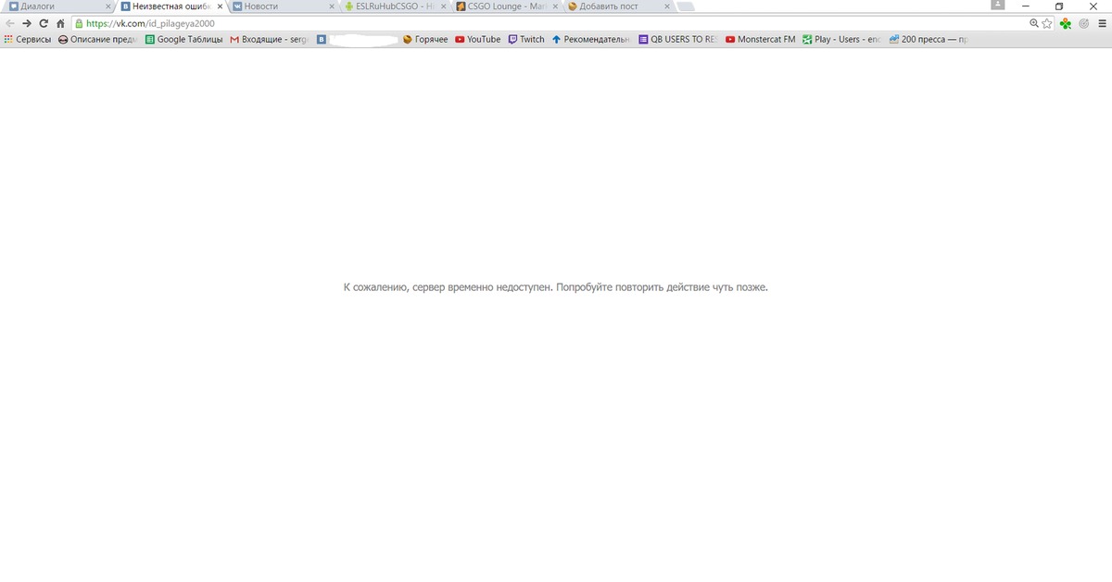Viewport: 1112px width, 582px height.
Task: Open the Play - Users bookmark
Action: click(841, 39)
